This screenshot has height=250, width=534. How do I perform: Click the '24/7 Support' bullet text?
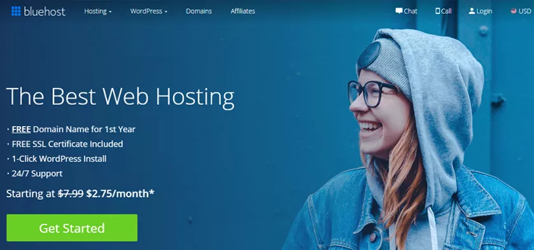[37, 174]
